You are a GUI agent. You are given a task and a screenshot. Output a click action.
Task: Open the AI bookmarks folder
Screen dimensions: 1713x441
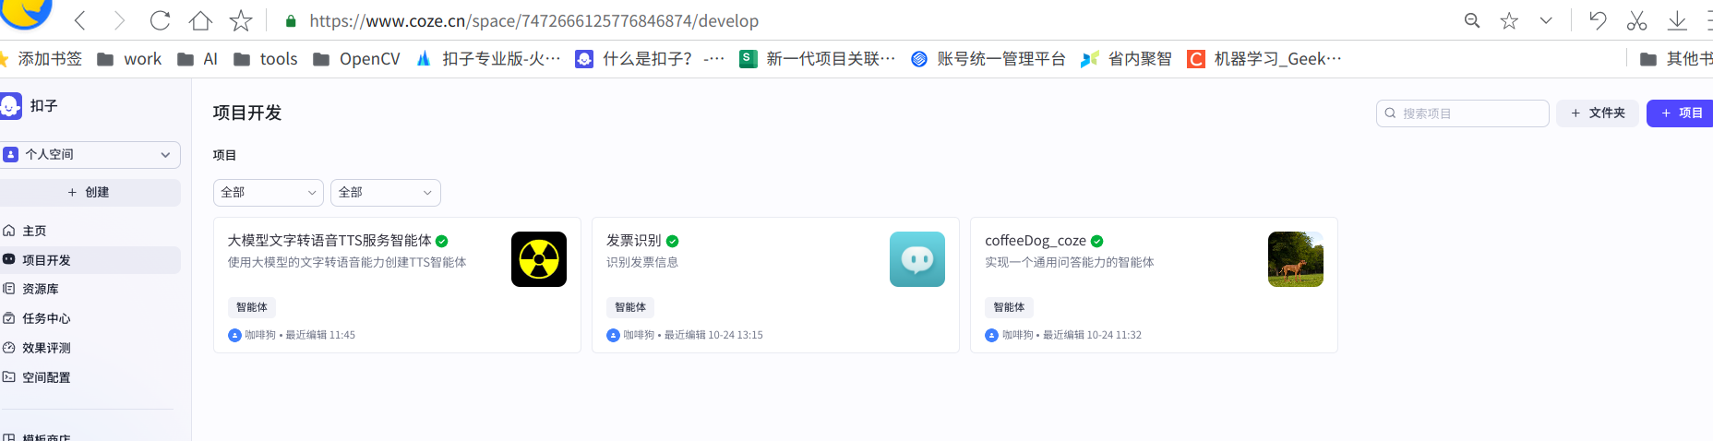click(x=198, y=59)
